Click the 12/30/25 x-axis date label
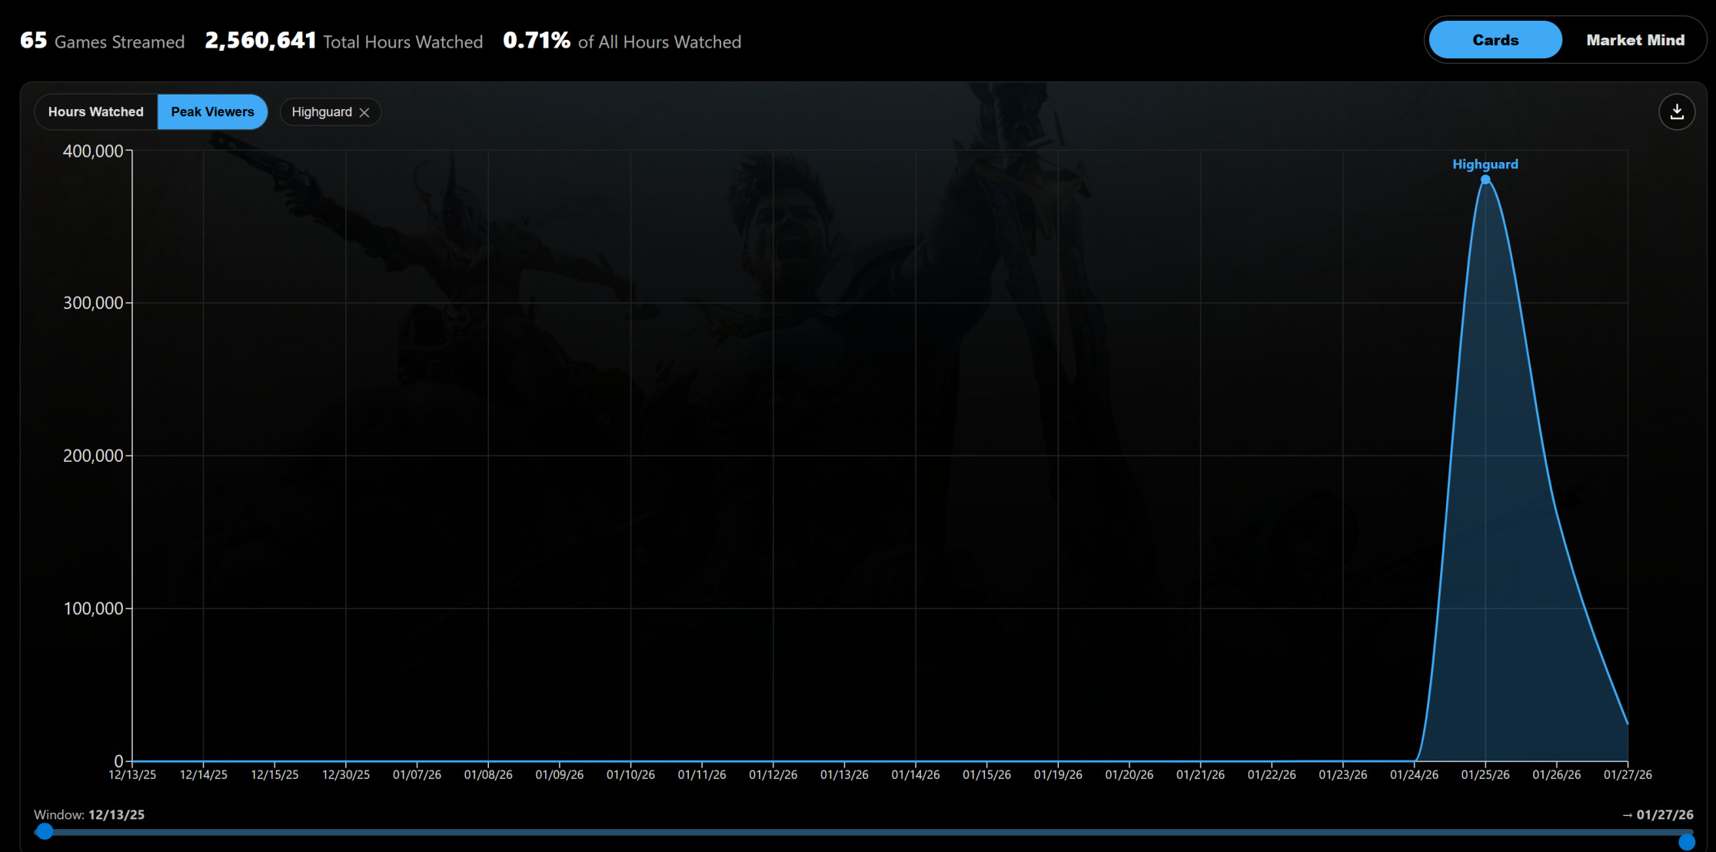 (346, 774)
